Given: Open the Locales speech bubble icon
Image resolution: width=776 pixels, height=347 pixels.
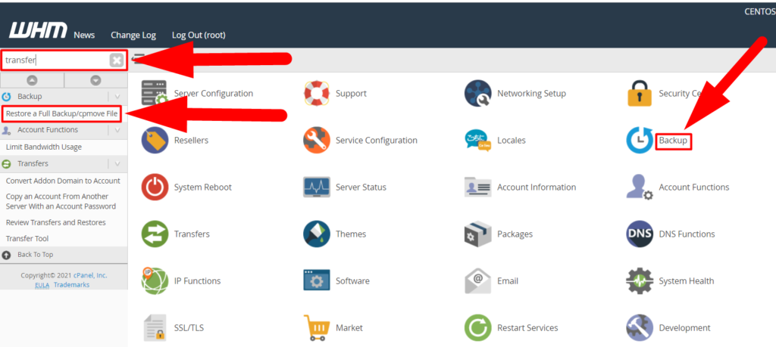Looking at the screenshot, I should (477, 140).
